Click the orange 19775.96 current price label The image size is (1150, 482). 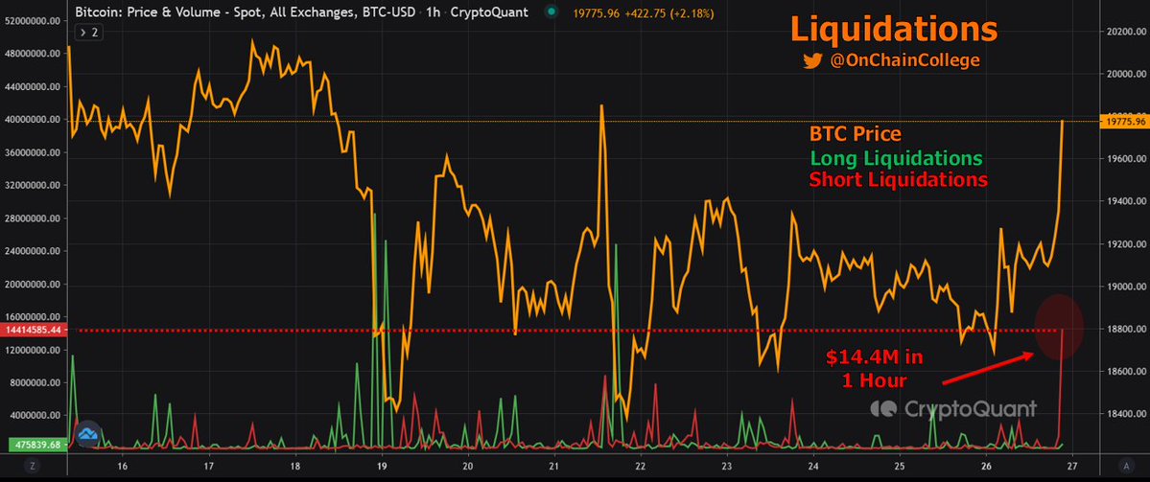click(1124, 122)
